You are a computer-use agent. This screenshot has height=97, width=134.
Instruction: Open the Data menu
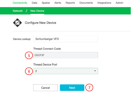(34, 3)
